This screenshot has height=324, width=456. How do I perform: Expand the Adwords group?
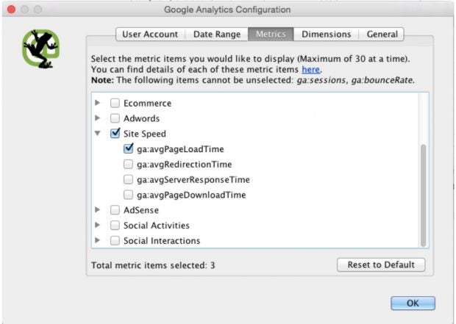[98, 118]
